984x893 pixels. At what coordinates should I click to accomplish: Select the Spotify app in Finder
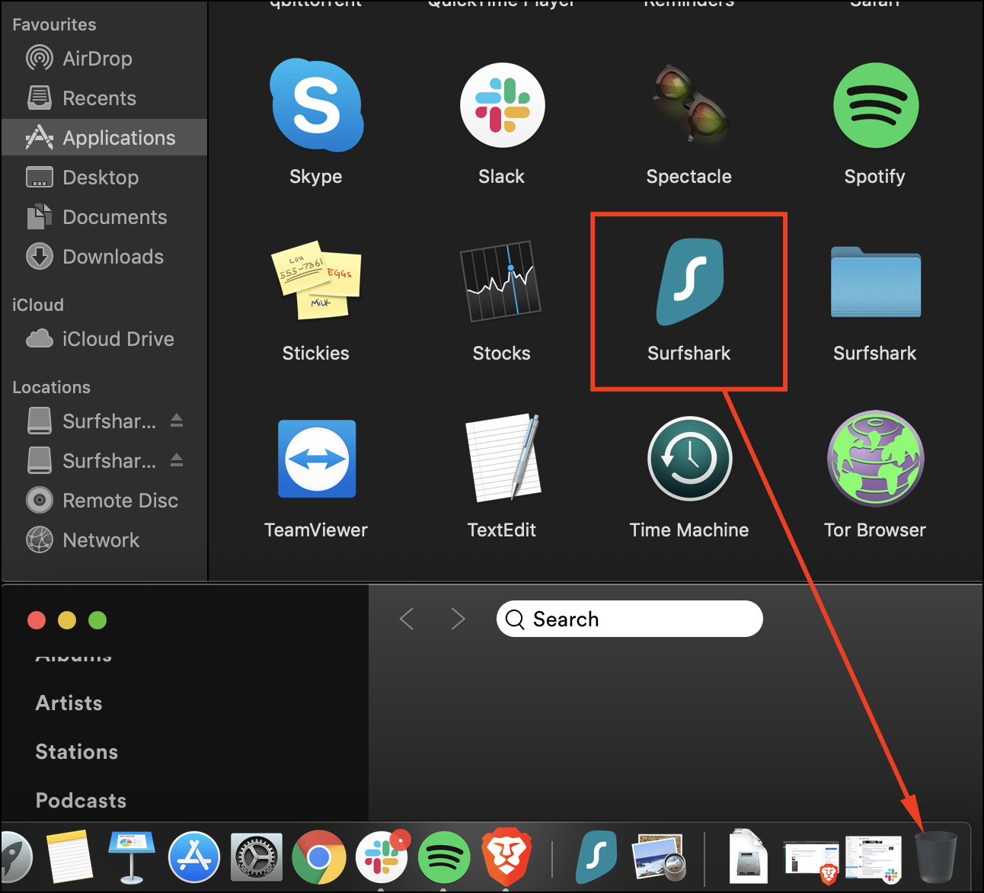click(876, 105)
